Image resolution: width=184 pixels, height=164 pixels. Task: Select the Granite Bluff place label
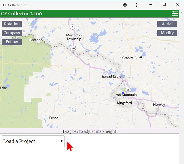(132, 58)
